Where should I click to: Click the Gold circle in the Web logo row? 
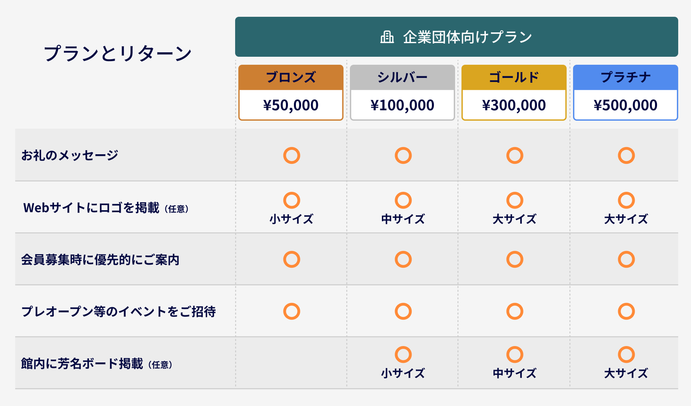(x=514, y=200)
